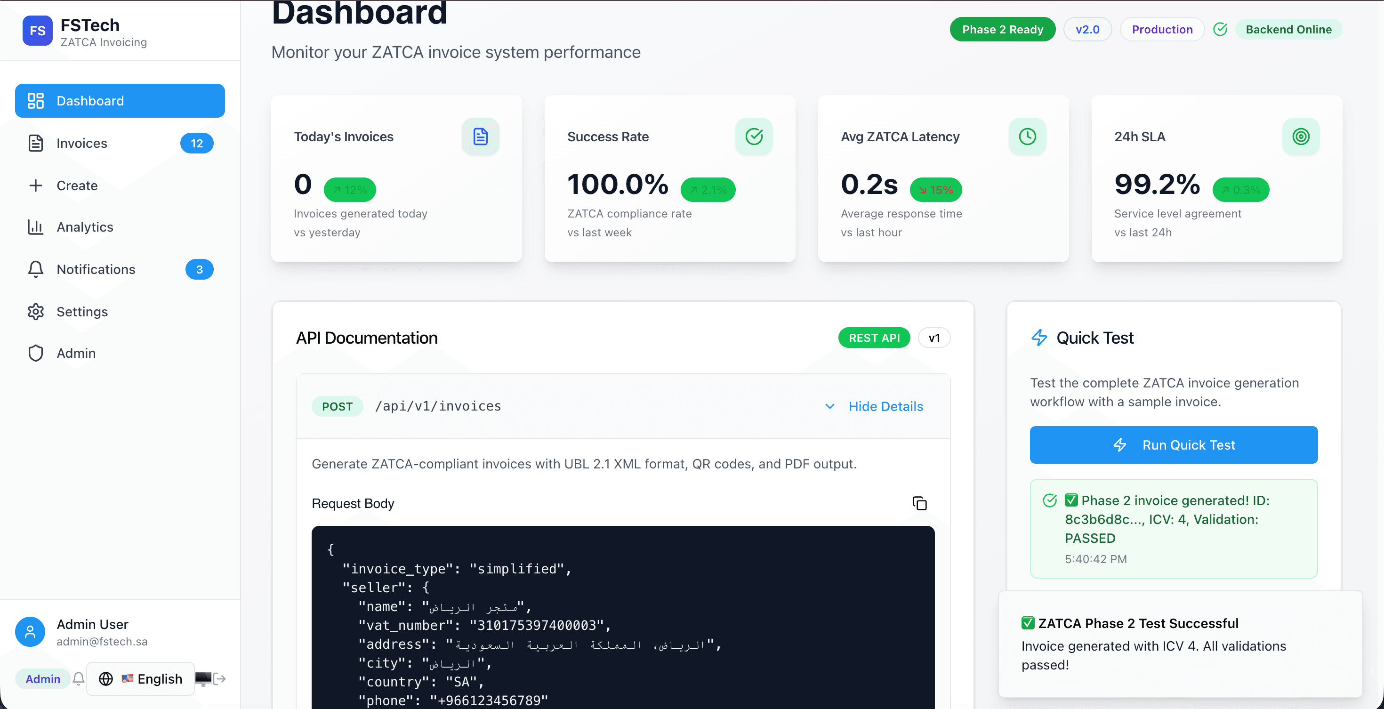Click the Avg ZATCA Latency clock icon
This screenshot has width=1384, height=709.
point(1027,137)
